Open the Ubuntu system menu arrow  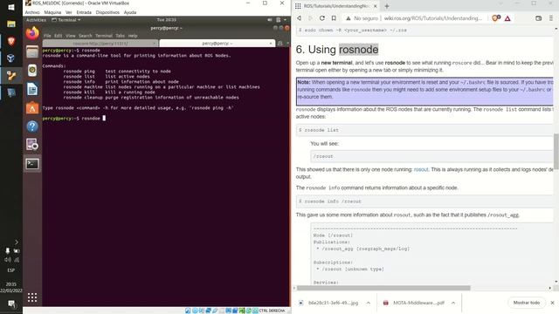pyautogui.click(x=286, y=20)
